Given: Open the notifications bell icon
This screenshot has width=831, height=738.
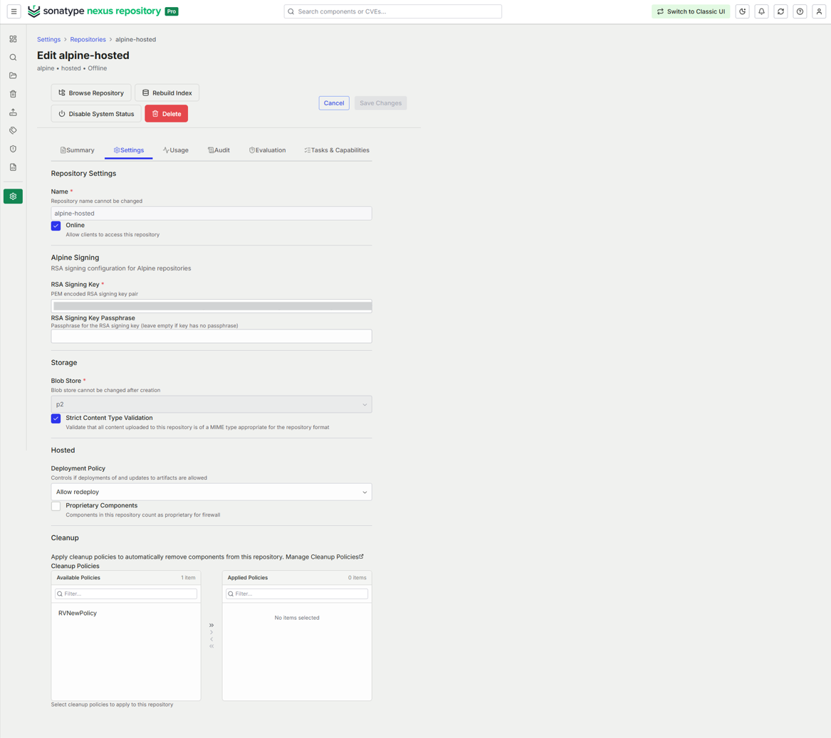Looking at the screenshot, I should coord(762,11).
